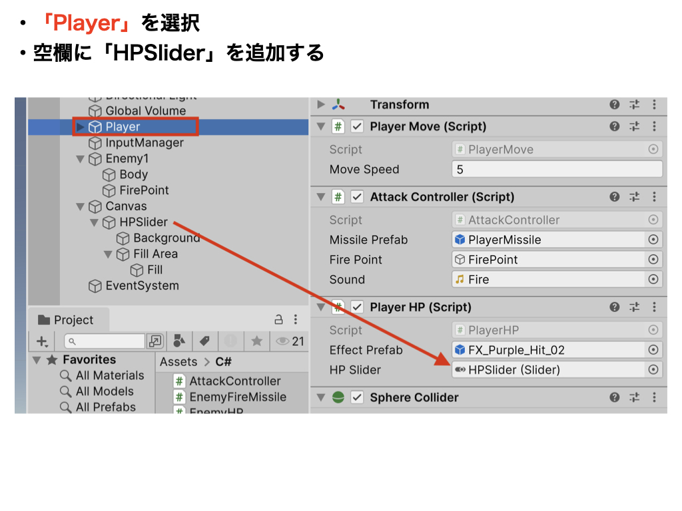Collapse the Favorites list

[x=37, y=360]
